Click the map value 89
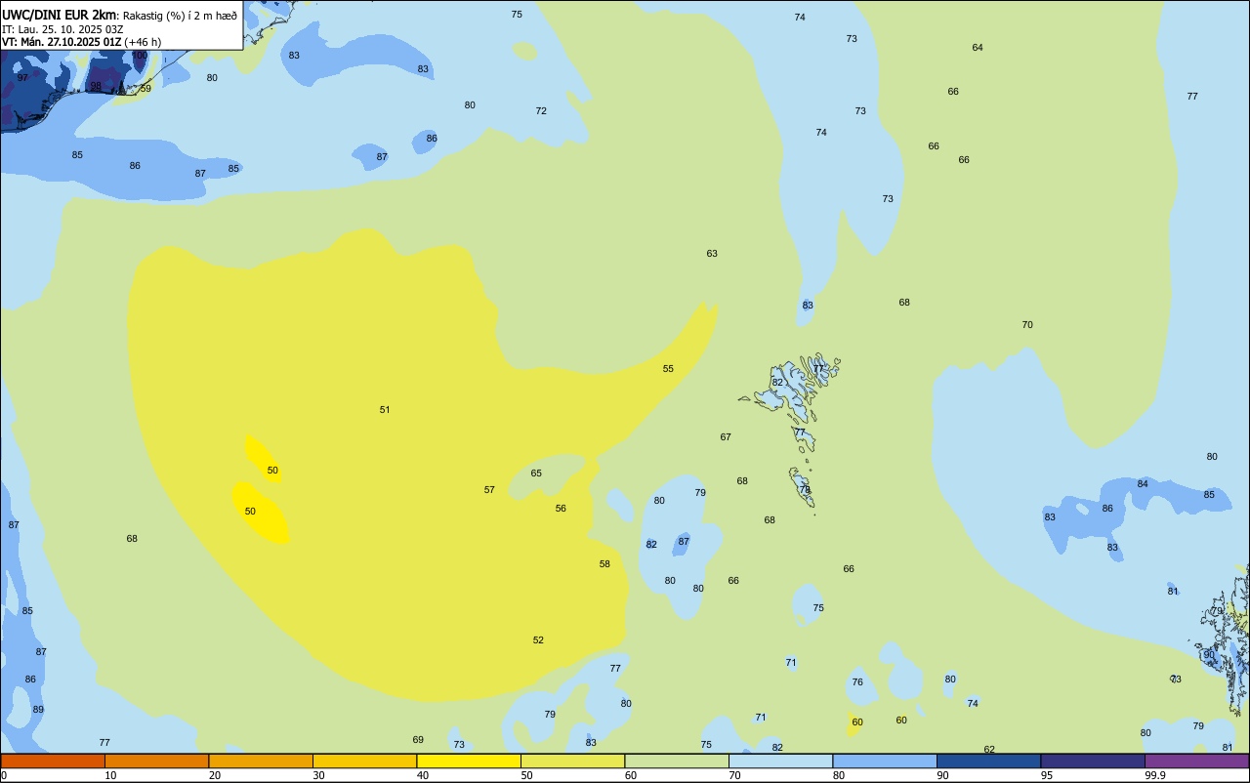The height and width of the screenshot is (783, 1250). 38,710
